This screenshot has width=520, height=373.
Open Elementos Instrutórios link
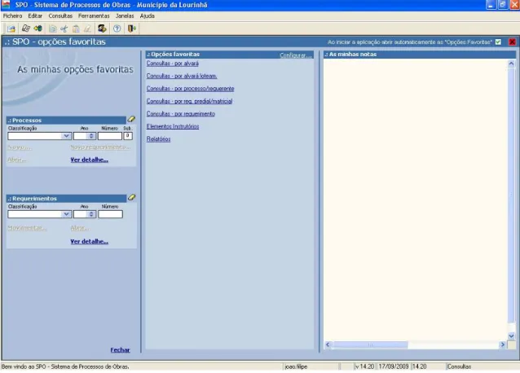click(173, 126)
